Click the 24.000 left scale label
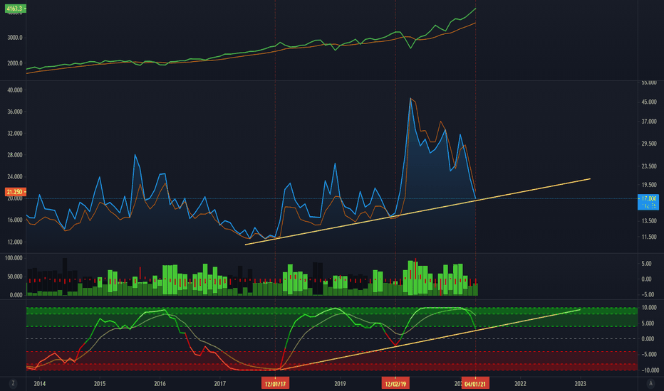 (x=15, y=177)
